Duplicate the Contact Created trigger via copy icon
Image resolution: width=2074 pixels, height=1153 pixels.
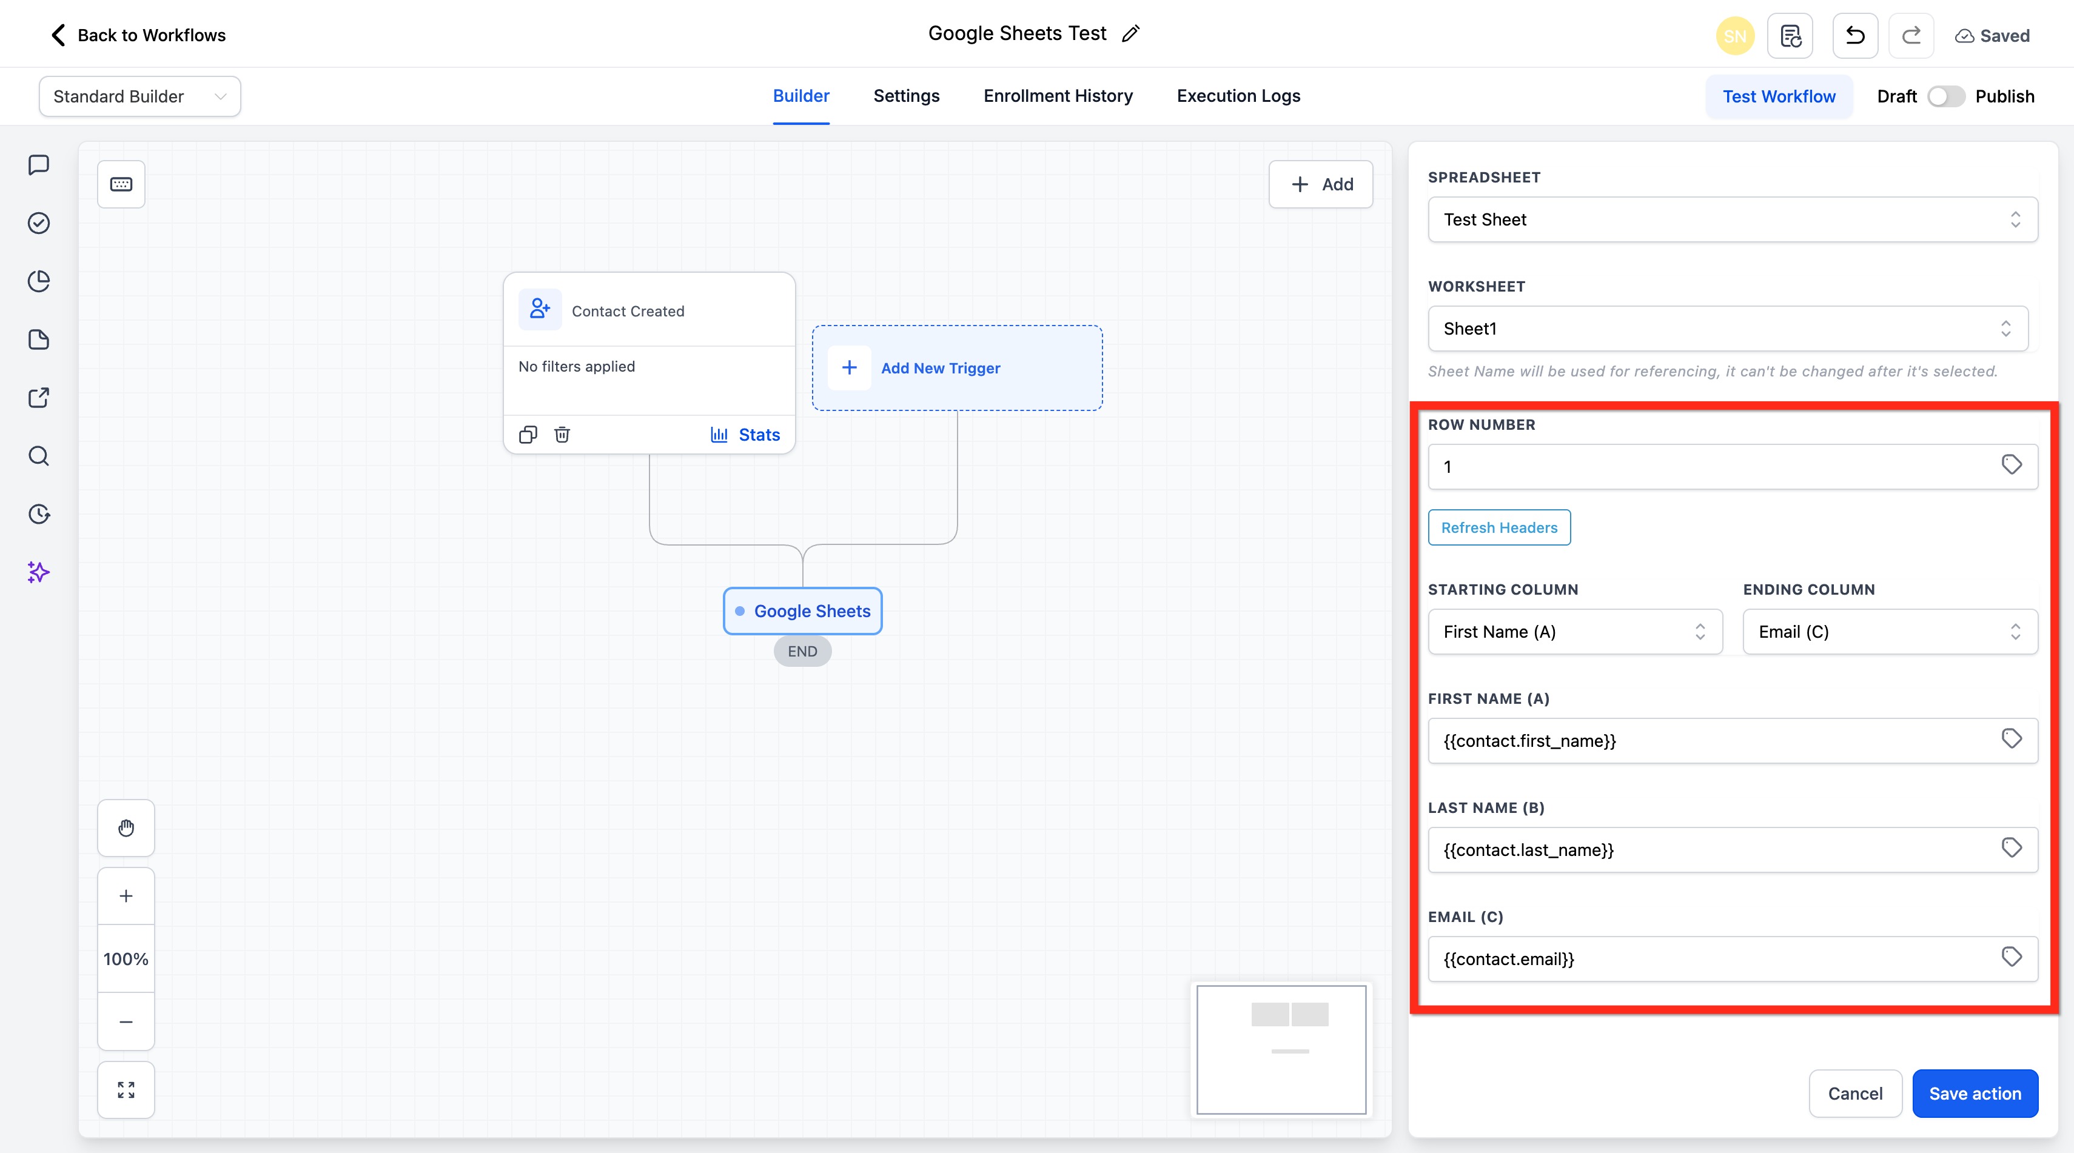[528, 435]
